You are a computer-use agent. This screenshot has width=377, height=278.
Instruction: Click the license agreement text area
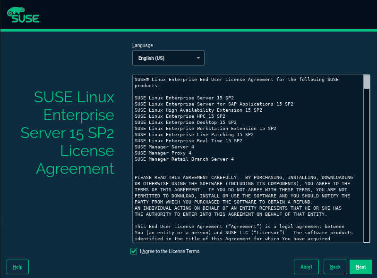[248, 158]
